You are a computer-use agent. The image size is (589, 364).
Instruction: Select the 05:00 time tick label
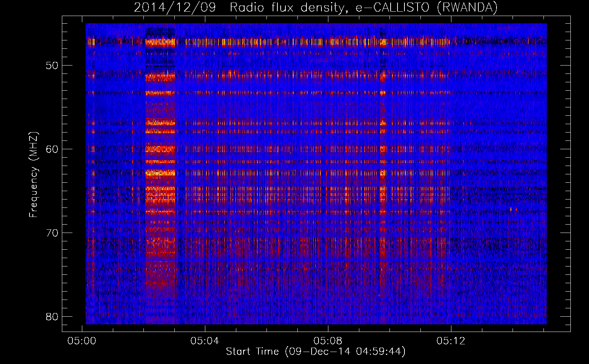pos(82,341)
